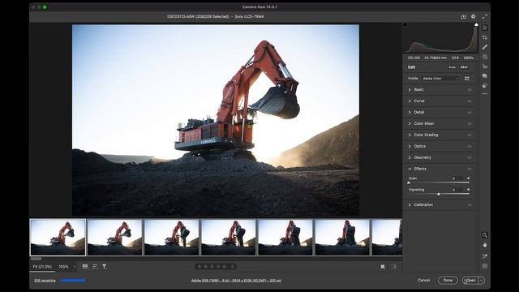Click the Save/convert image icon at top
Image resolution: width=519 pixels, height=292 pixels.
463,16
